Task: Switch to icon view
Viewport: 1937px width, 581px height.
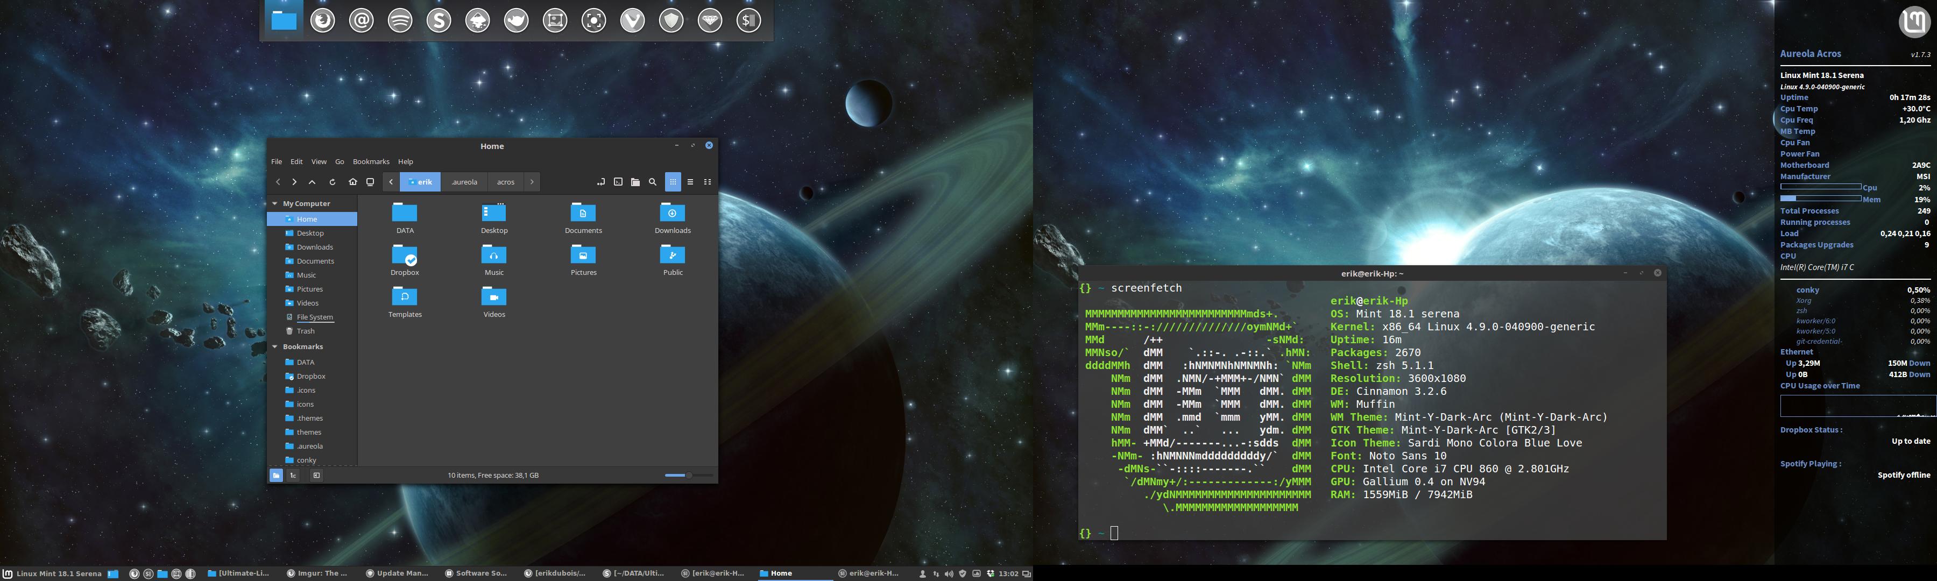Action: (673, 182)
